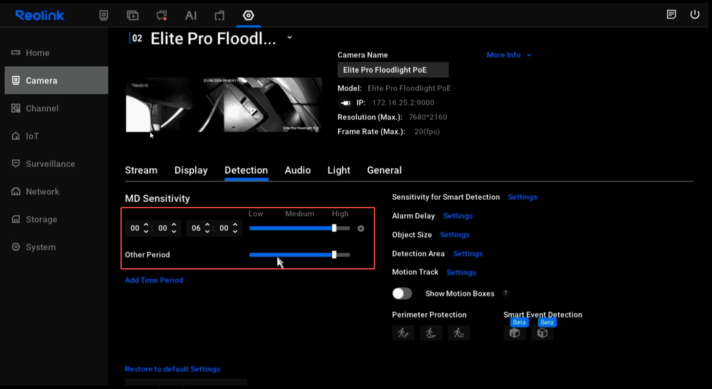Image resolution: width=712 pixels, height=389 pixels.
Task: Click the end hour stepper showing 06
Action: 201,228
